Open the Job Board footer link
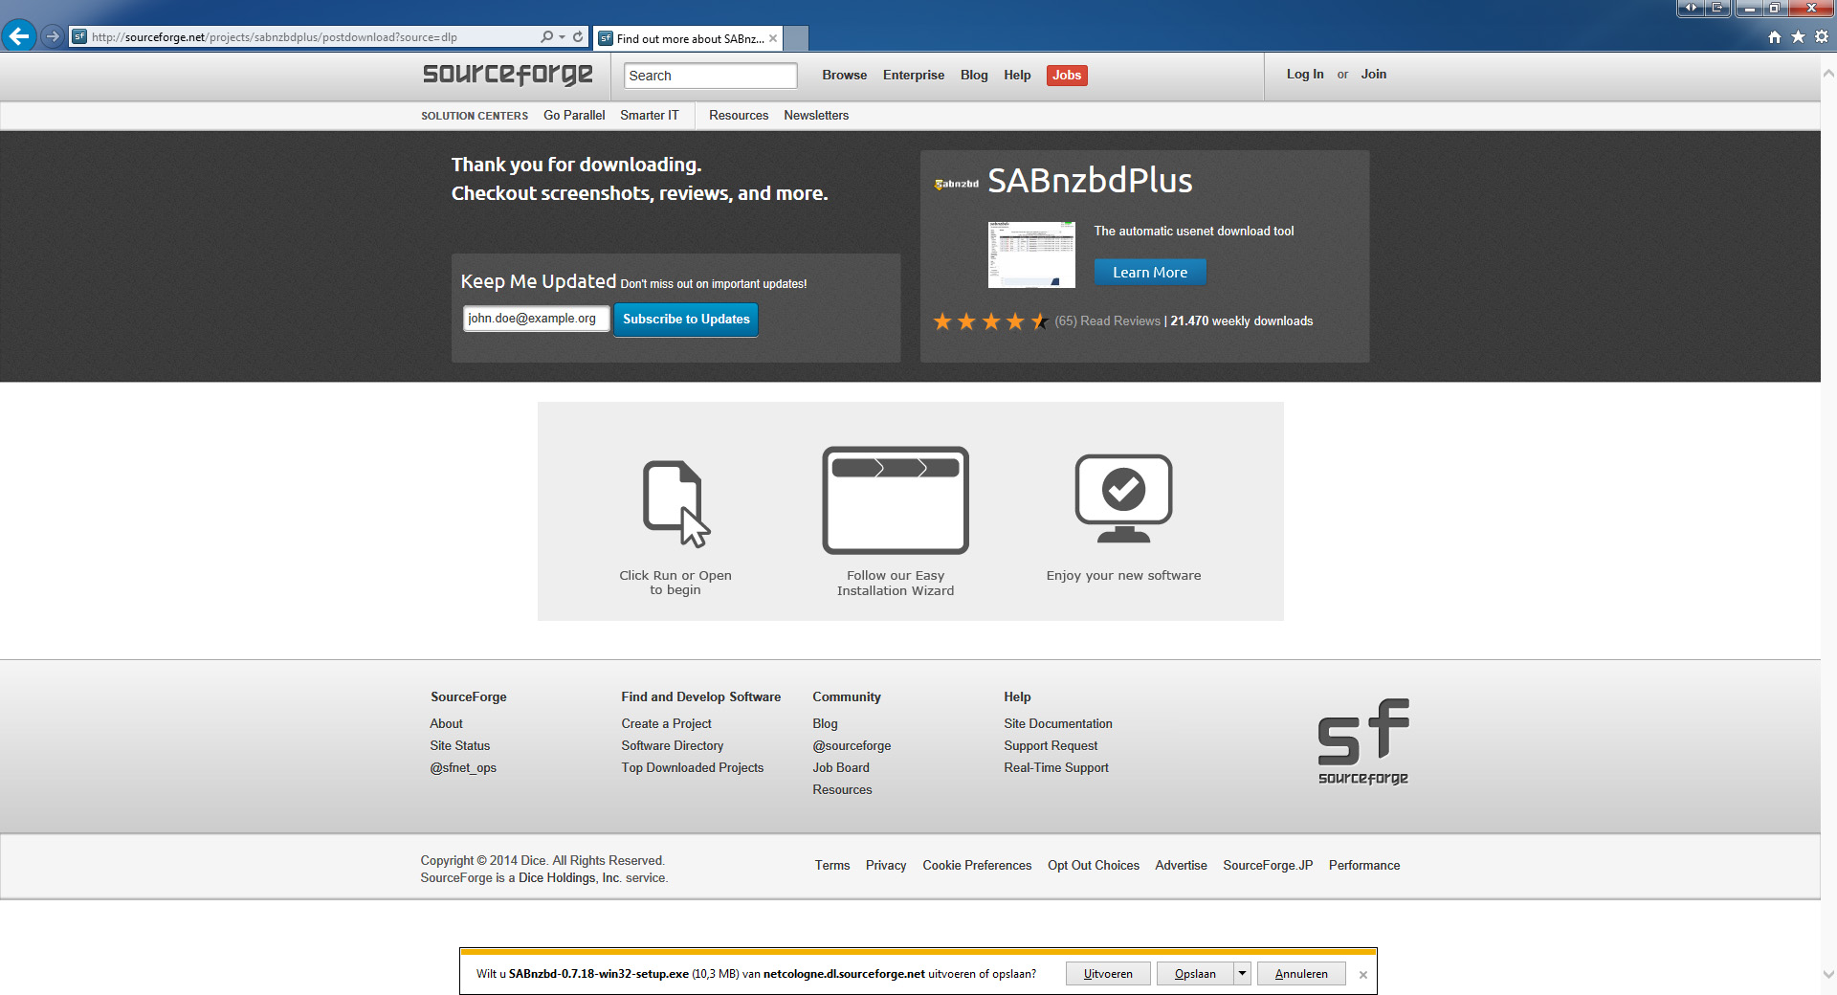The height and width of the screenshot is (995, 1837). point(841,767)
